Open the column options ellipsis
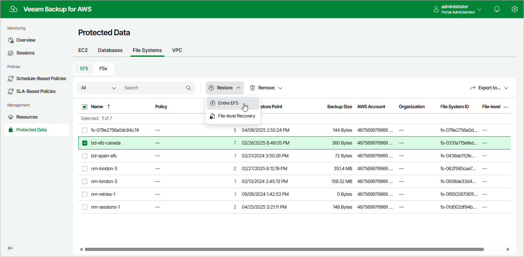 (505, 107)
